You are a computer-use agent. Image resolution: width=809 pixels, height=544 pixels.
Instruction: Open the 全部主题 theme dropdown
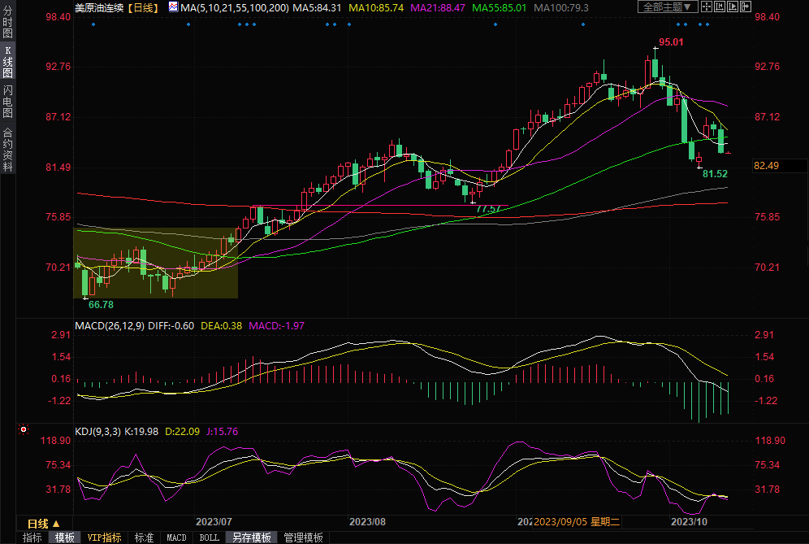pos(668,7)
